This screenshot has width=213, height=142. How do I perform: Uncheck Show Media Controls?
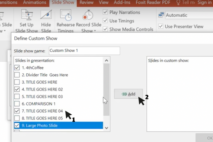105,29
